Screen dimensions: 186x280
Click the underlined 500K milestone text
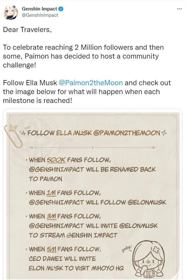point(56,160)
